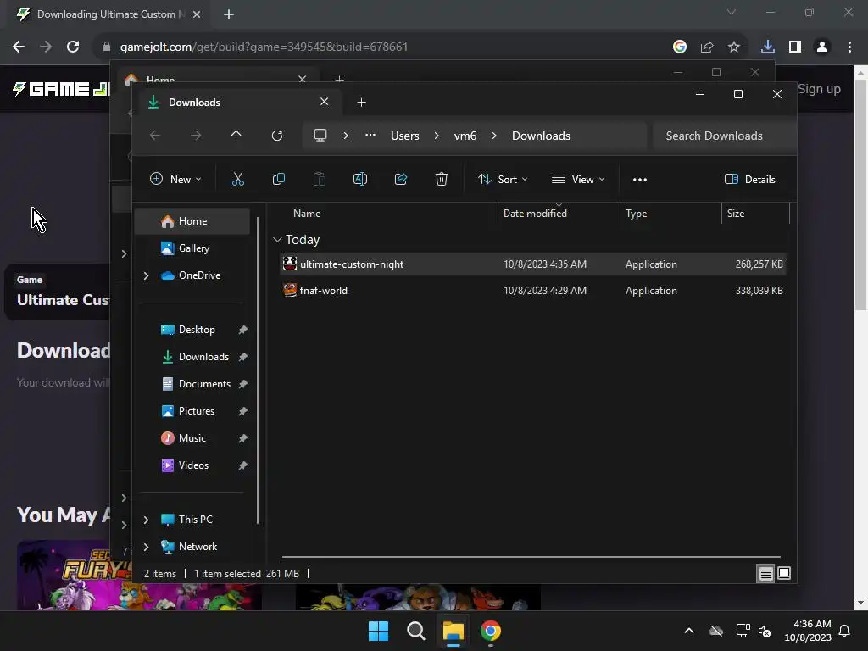Switch to large thumbnails view icon
Image resolution: width=868 pixels, height=651 pixels.
pyautogui.click(x=784, y=573)
